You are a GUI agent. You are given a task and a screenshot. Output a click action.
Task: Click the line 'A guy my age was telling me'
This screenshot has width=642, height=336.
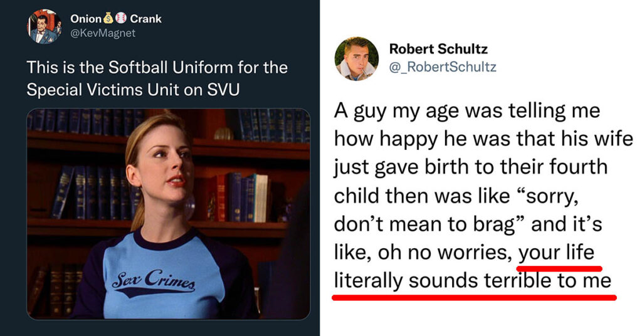(467, 112)
